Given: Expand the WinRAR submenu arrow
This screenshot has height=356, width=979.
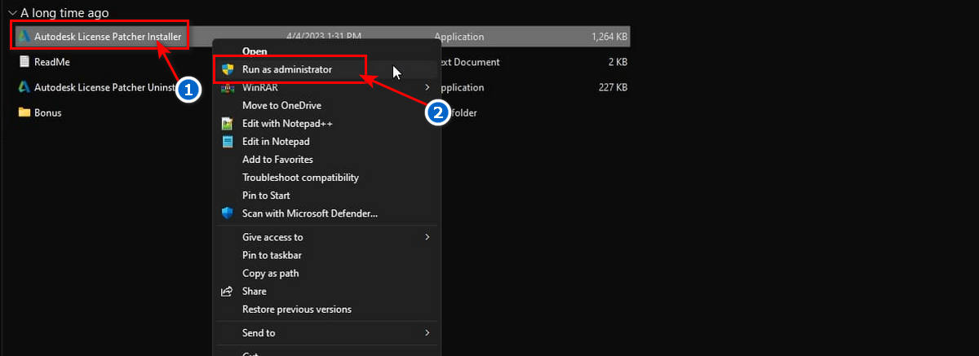Looking at the screenshot, I should click(x=427, y=88).
